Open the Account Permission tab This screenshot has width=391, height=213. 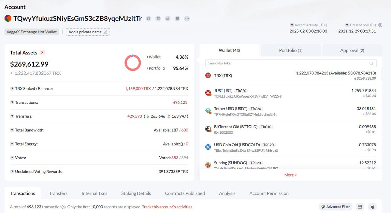[269, 193]
